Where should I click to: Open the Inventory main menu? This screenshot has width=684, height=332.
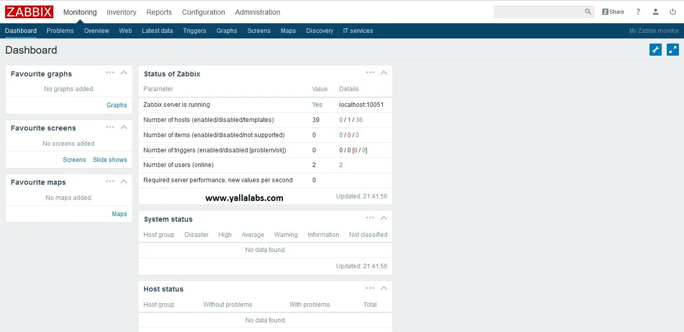pos(122,12)
